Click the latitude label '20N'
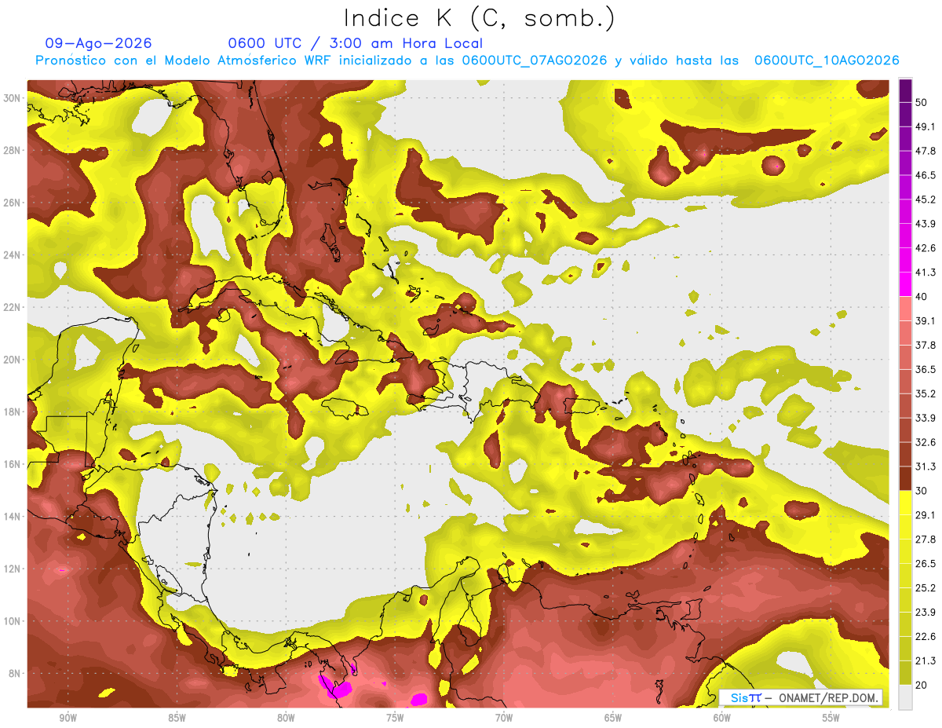This screenshot has width=942, height=728. click(13, 360)
